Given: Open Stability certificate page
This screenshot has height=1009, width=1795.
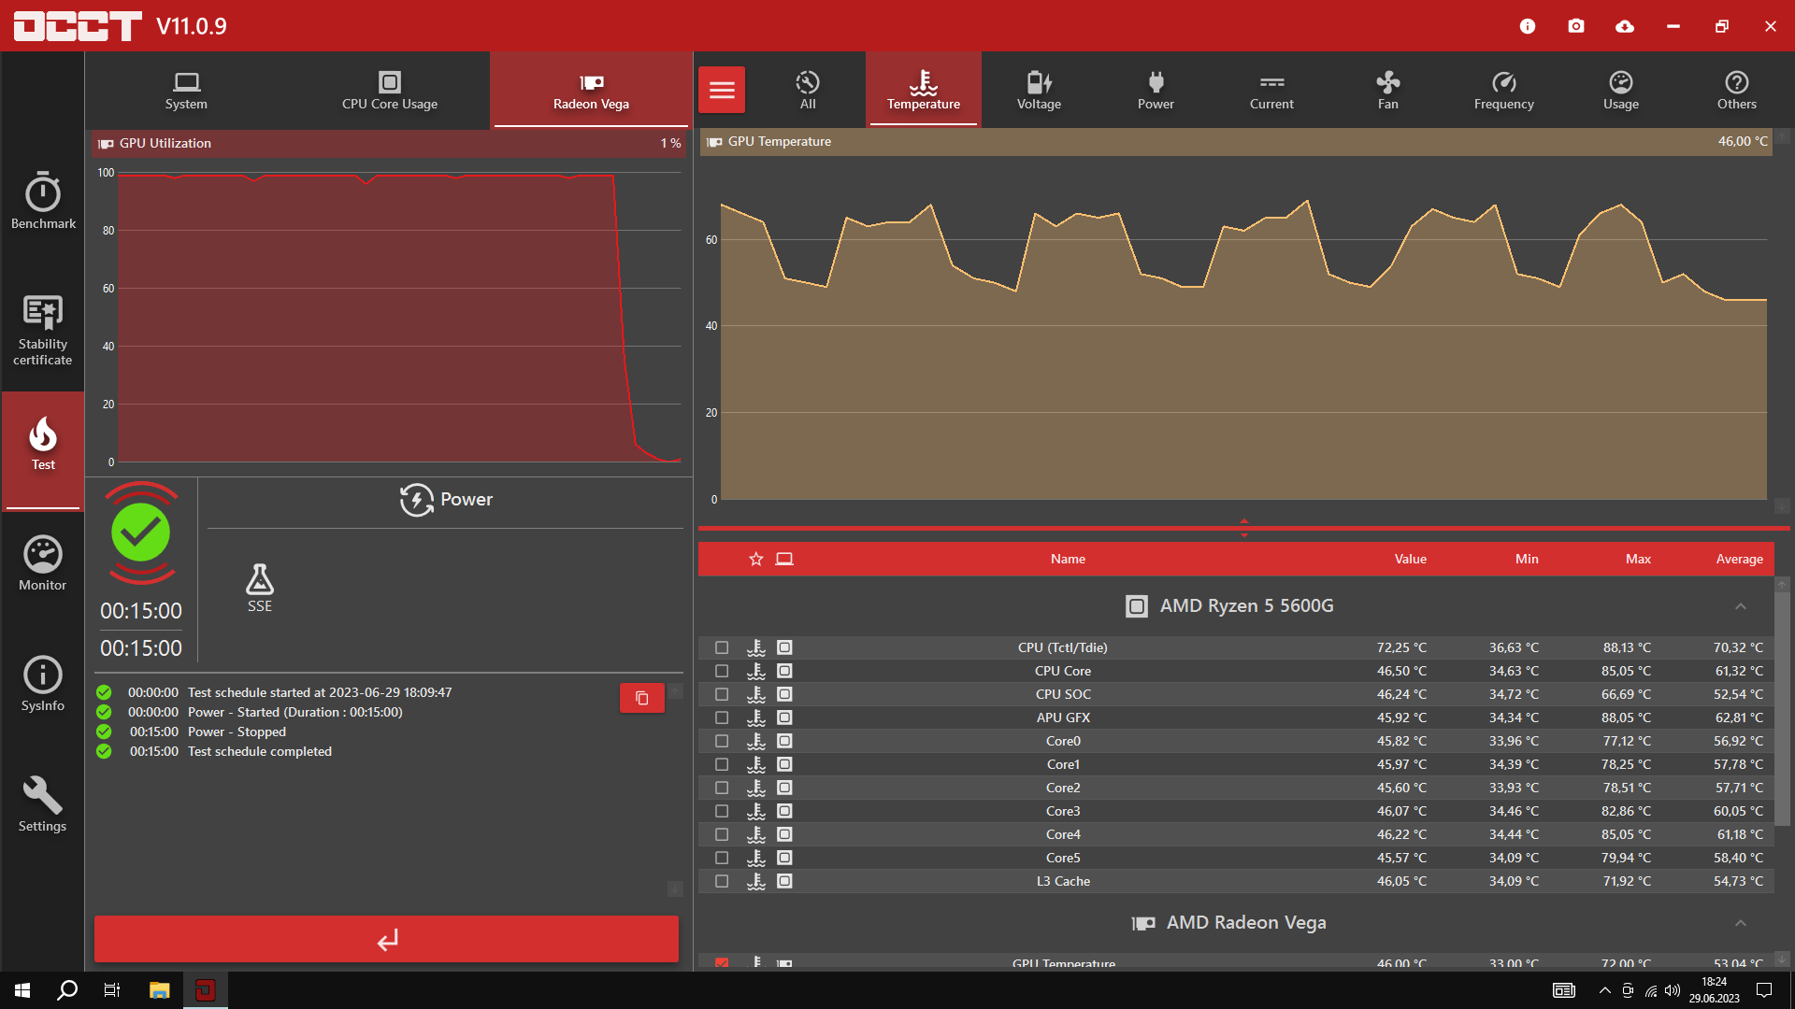Looking at the screenshot, I should tap(43, 330).
